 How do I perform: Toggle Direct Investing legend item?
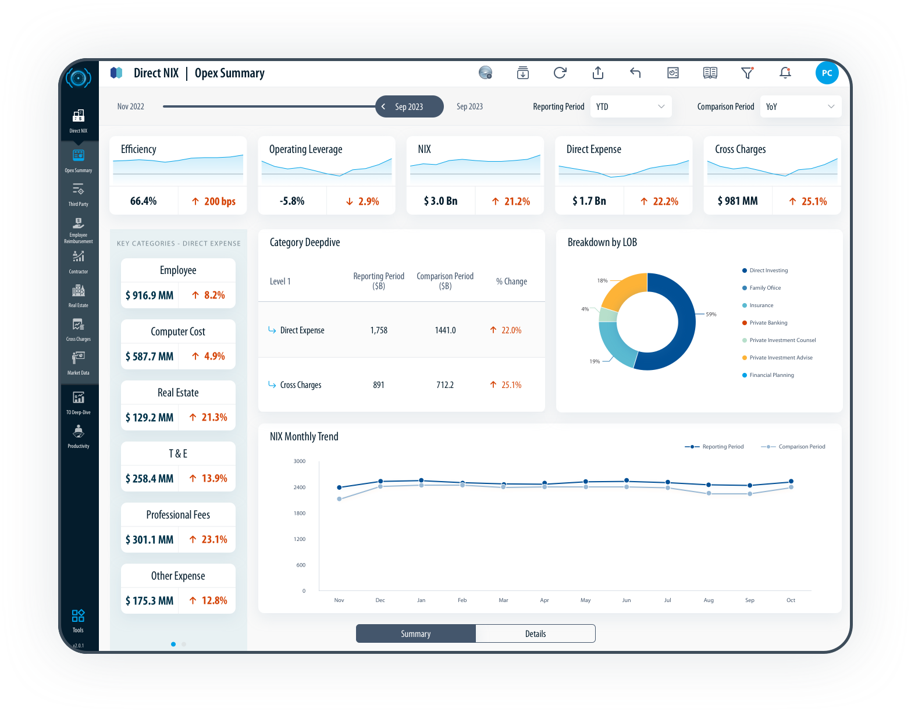point(768,270)
